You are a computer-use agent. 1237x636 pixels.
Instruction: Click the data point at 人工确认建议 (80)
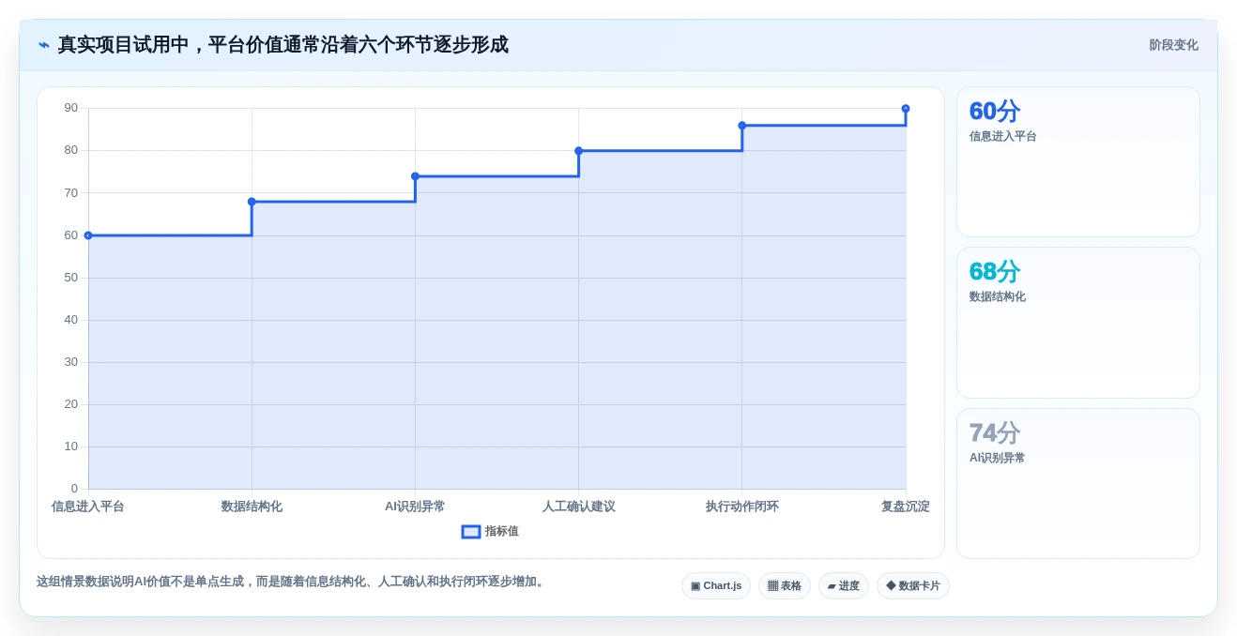pyautogui.click(x=578, y=151)
